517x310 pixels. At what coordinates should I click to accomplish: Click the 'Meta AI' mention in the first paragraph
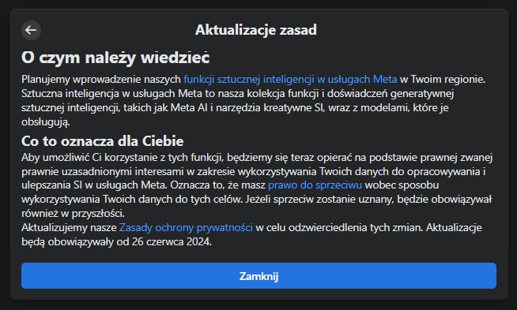[189, 107]
